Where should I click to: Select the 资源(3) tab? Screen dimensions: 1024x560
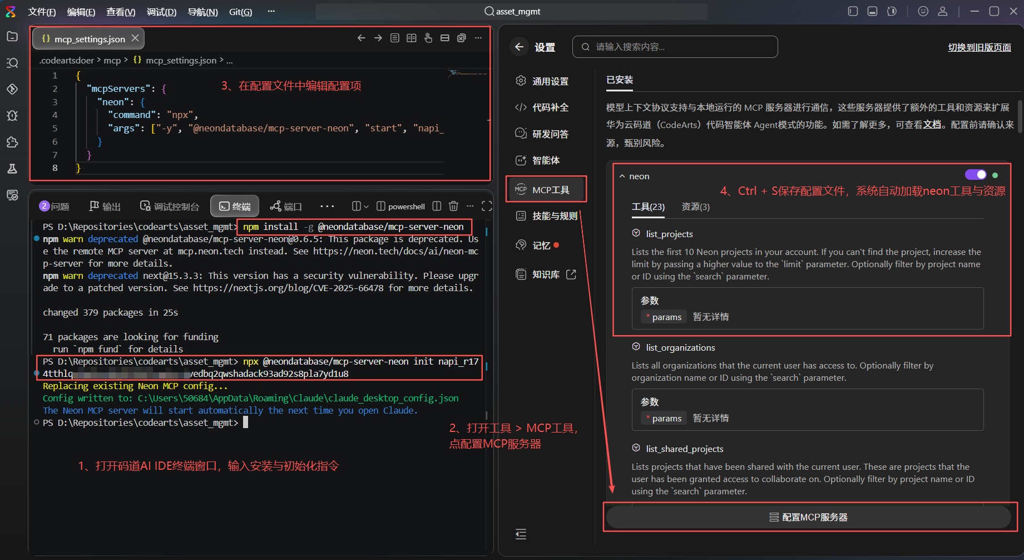(x=695, y=207)
